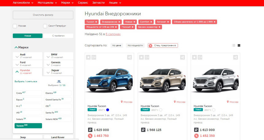Toggle the Creta model filter
This screenshot has width=264, height=140.
click(28, 93)
